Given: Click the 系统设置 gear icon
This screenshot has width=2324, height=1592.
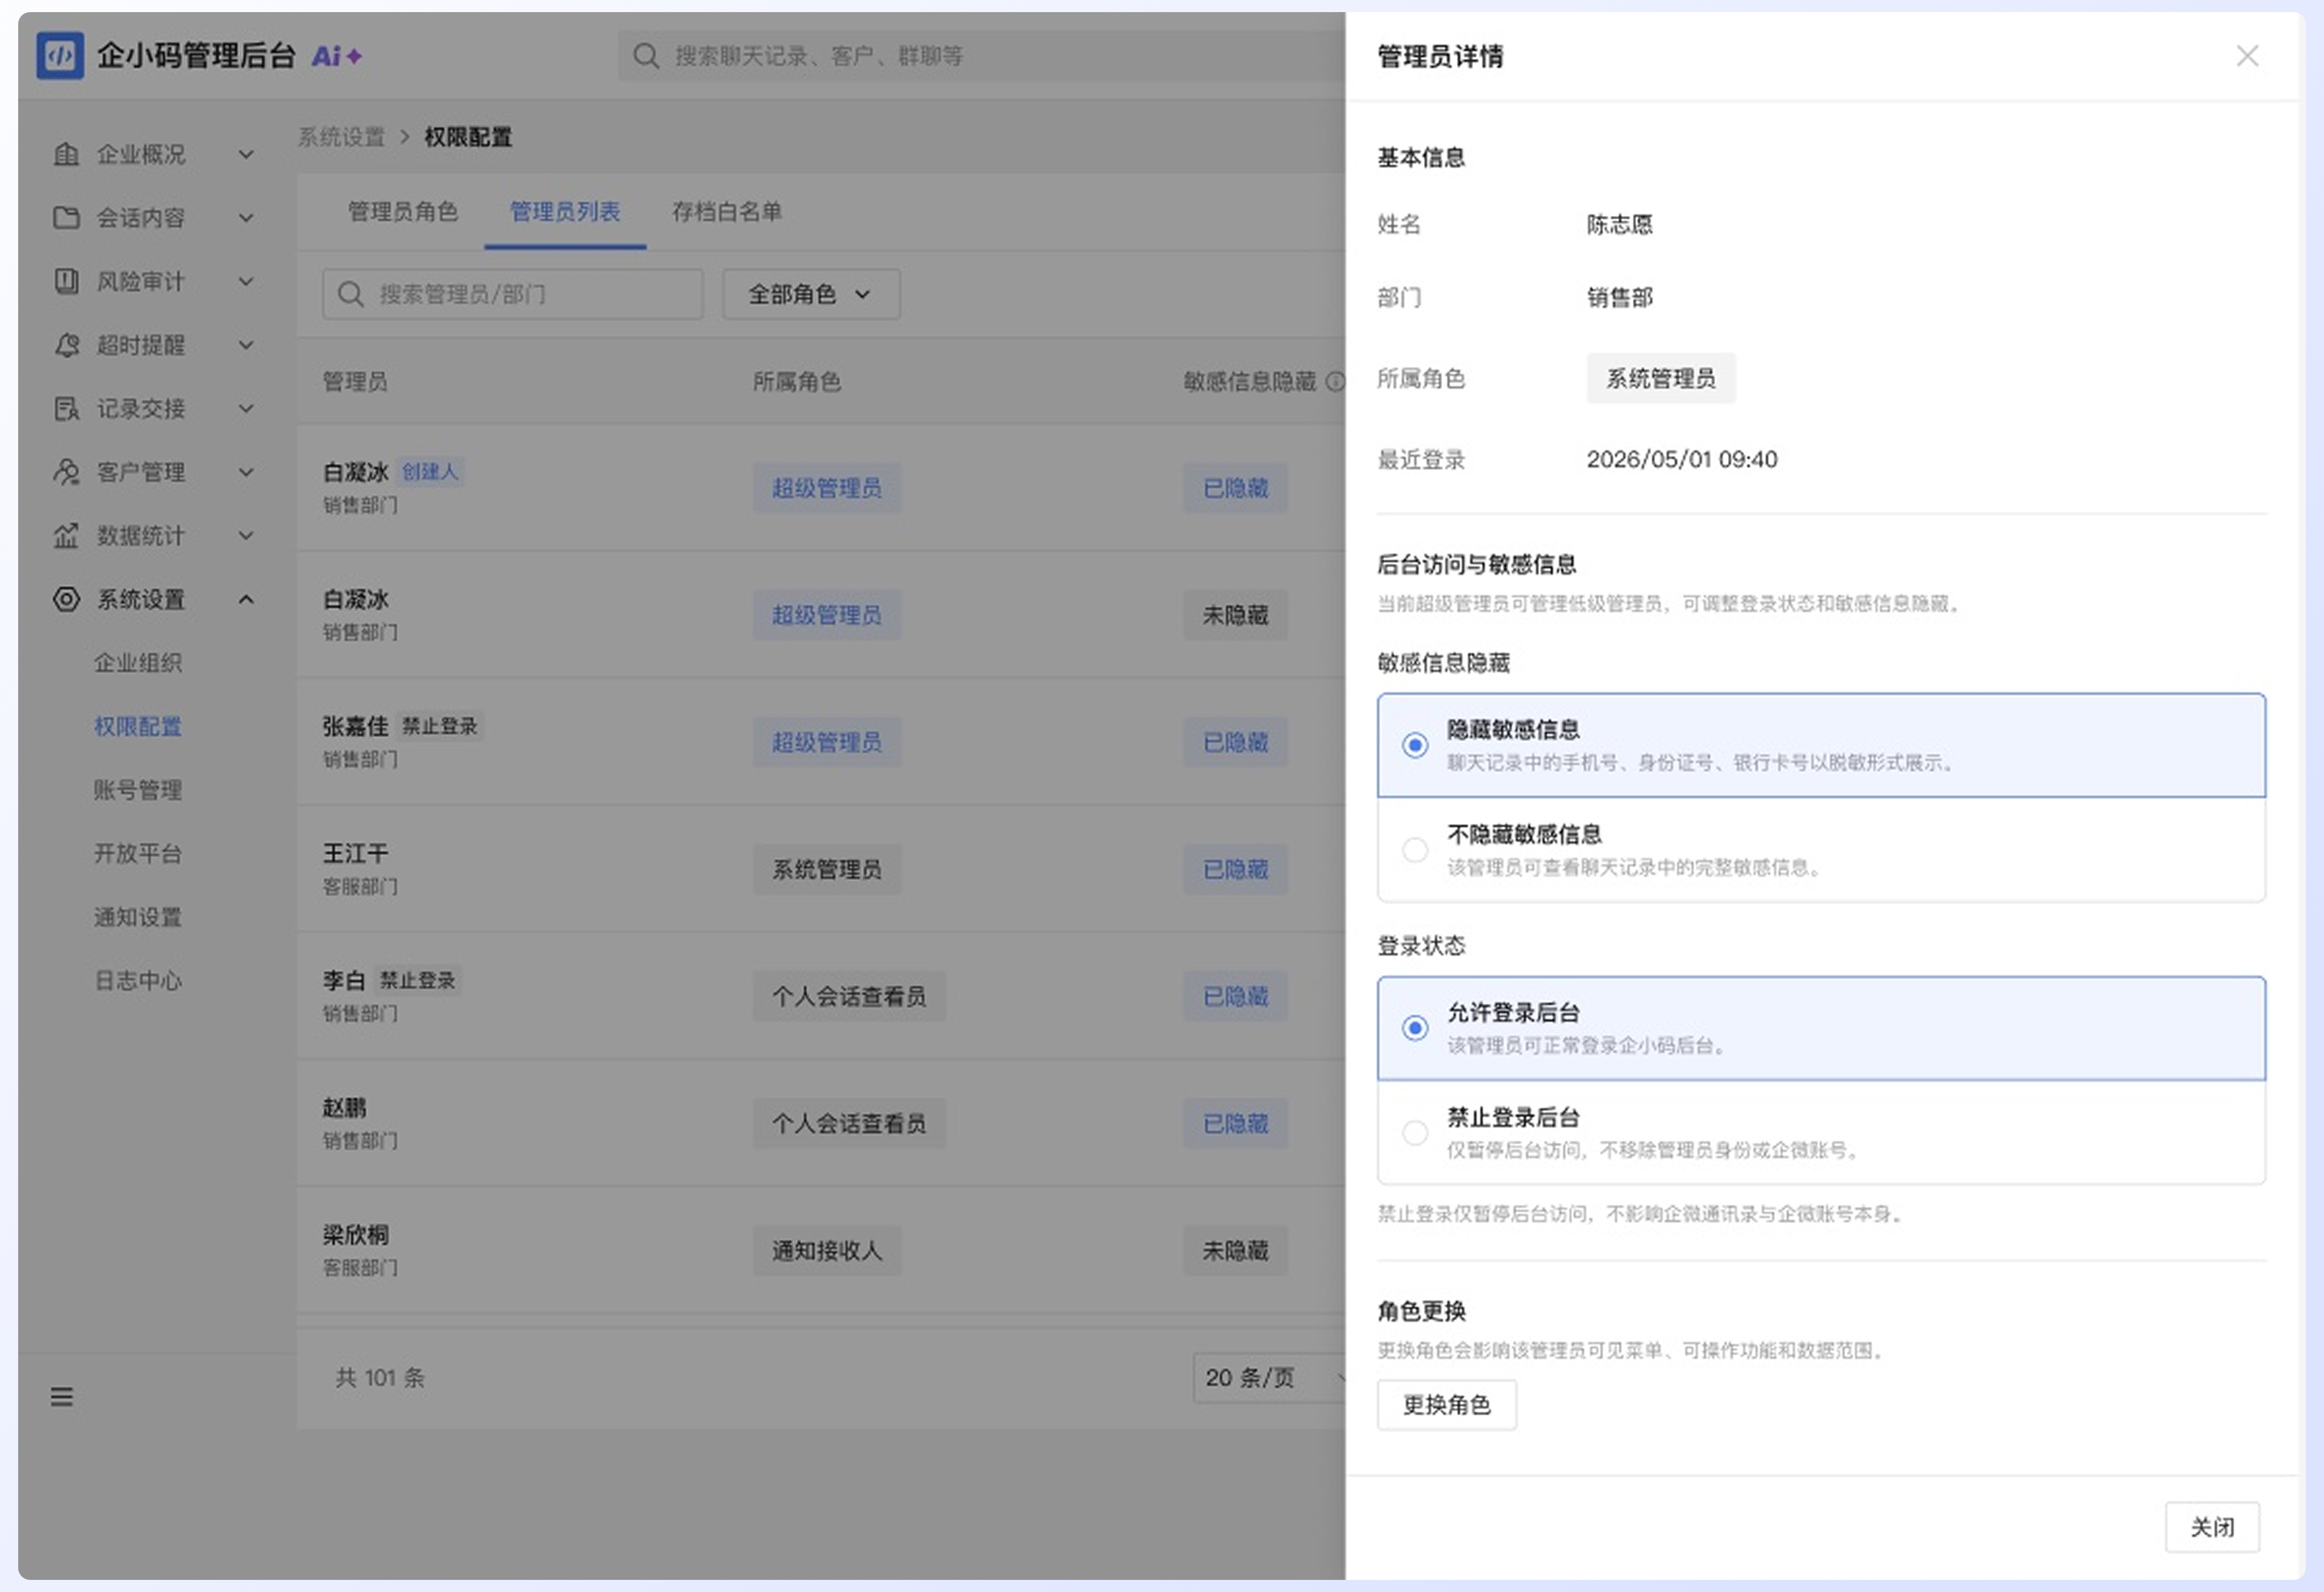Looking at the screenshot, I should pyautogui.click(x=66, y=599).
